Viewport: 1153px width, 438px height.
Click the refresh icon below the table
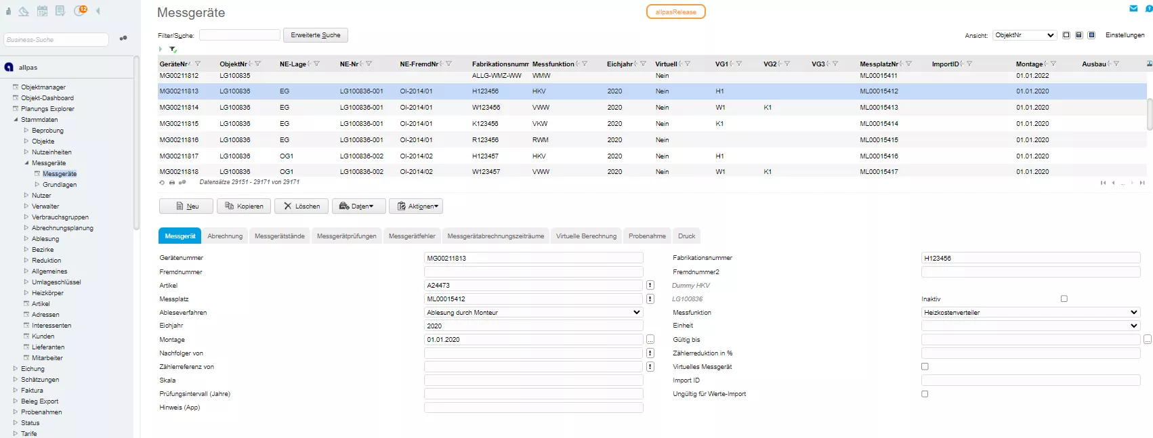pyautogui.click(x=162, y=183)
